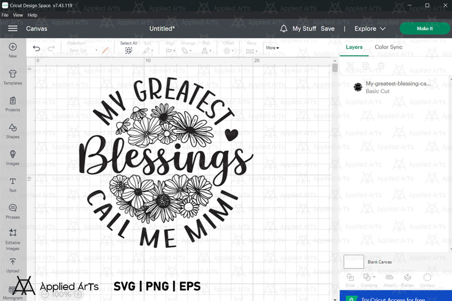452x301 pixels.
Task: Open the Shapes tool
Action: pyautogui.click(x=13, y=128)
